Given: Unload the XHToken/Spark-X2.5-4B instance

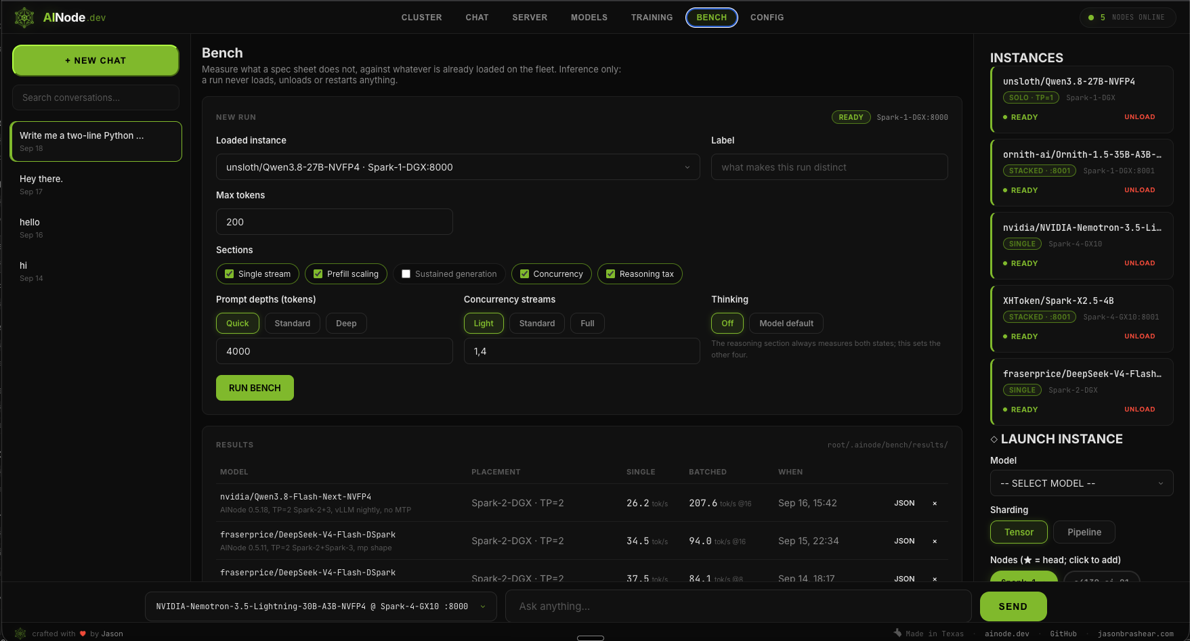Looking at the screenshot, I should click(x=1140, y=336).
